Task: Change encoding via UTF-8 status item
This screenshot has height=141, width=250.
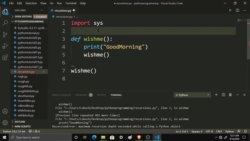Action: click(209, 132)
